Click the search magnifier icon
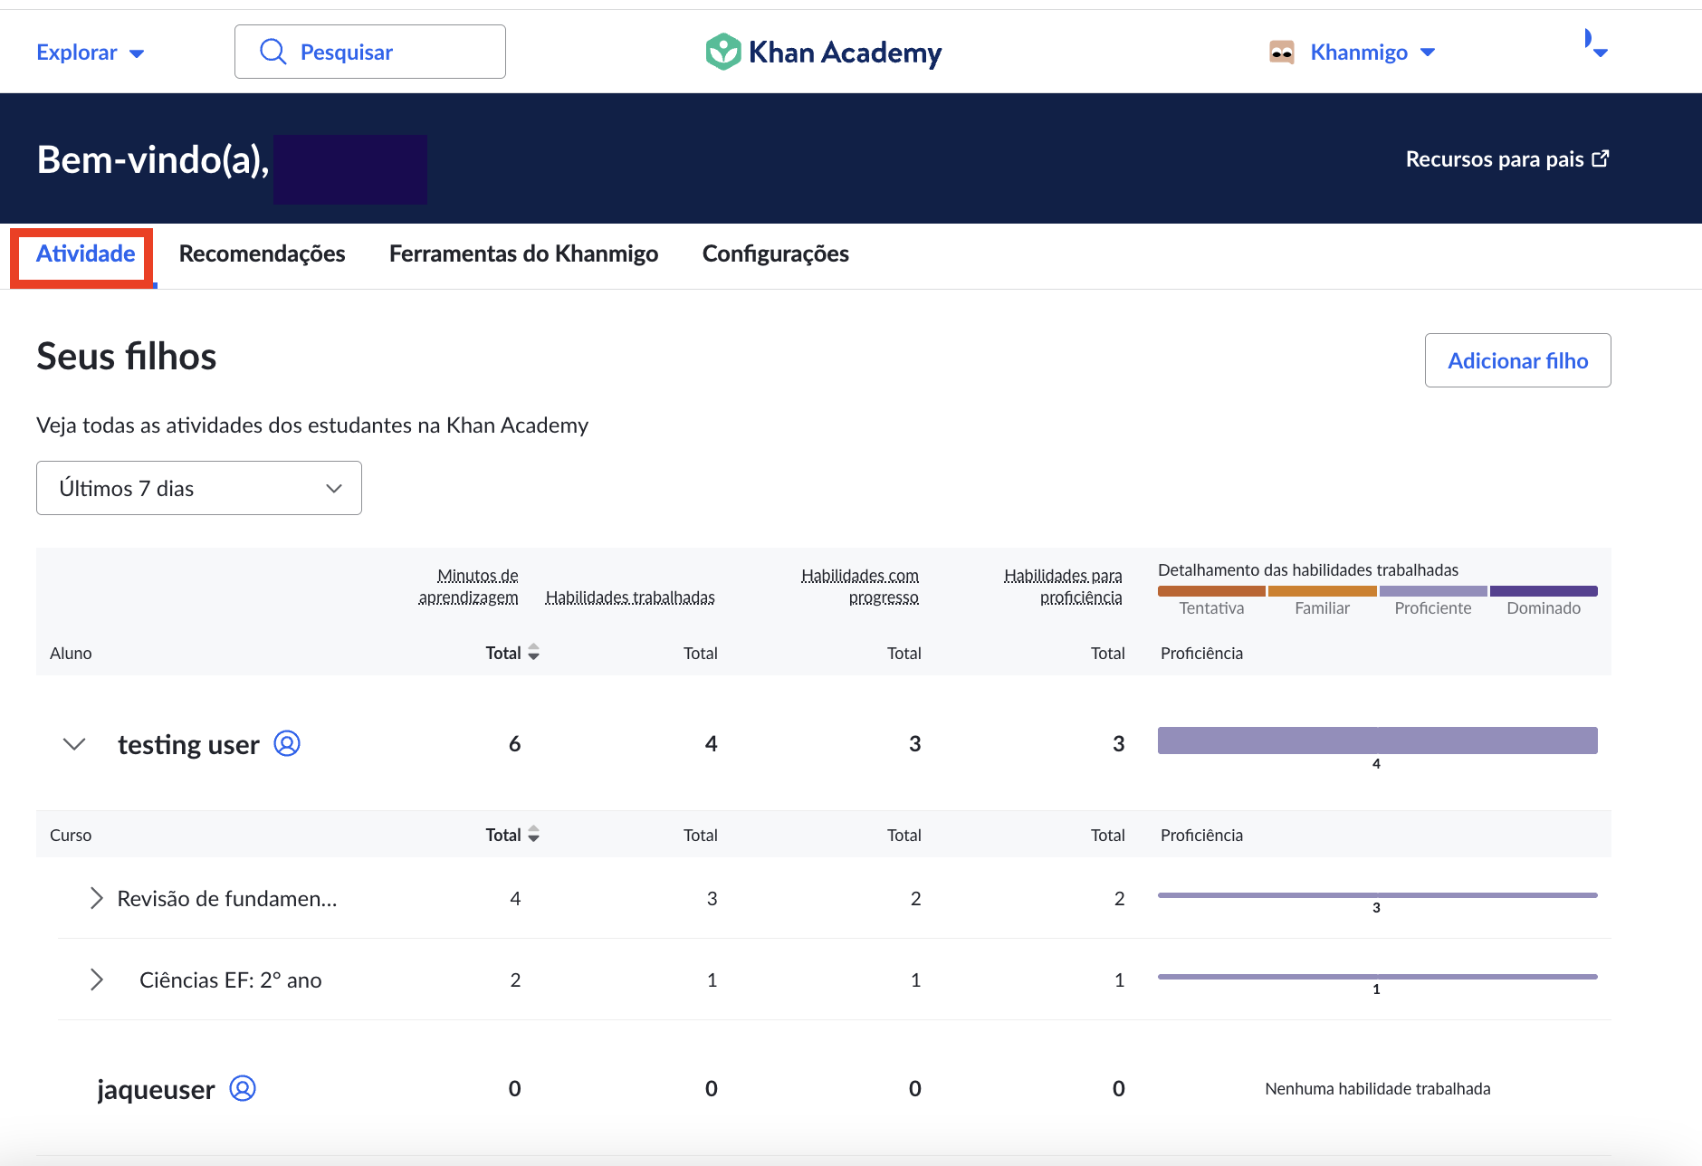The height and width of the screenshot is (1166, 1702). 273,52
